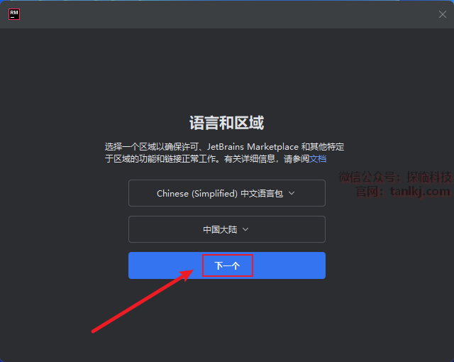Click the RubyMine RM logo icon
454x362 pixels.
[x=14, y=14]
